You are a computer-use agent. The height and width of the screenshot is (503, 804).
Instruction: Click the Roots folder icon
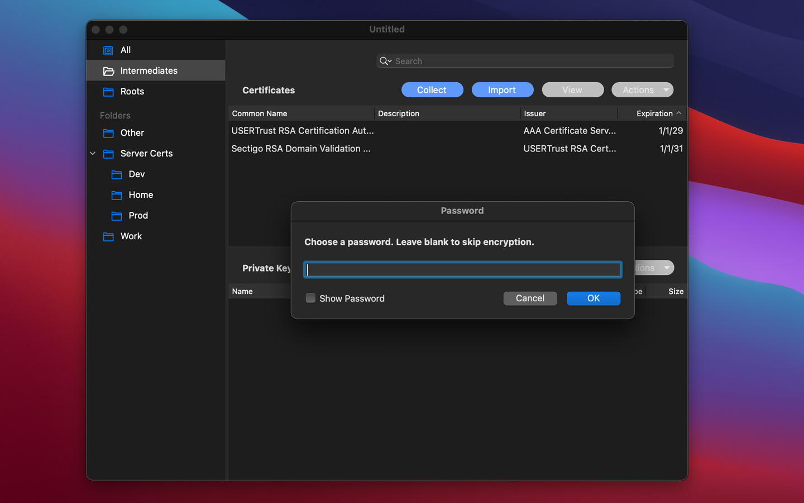(108, 92)
